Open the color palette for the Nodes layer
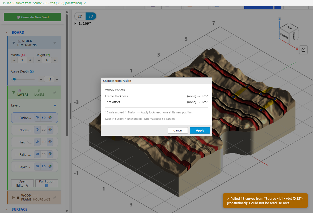Viewport: 313px width, 213px height. point(50,130)
